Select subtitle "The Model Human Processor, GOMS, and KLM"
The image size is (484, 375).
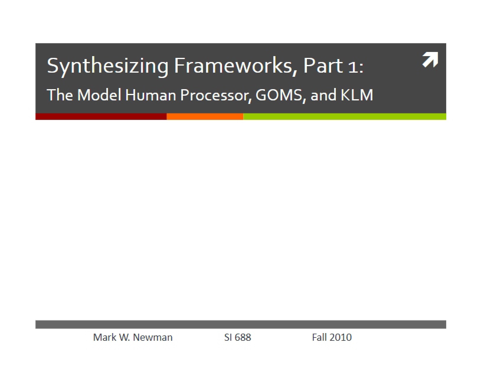coord(210,95)
